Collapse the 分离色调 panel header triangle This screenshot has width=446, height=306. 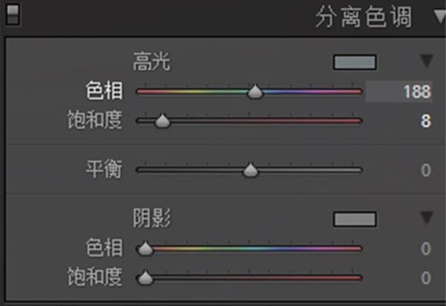click(440, 17)
